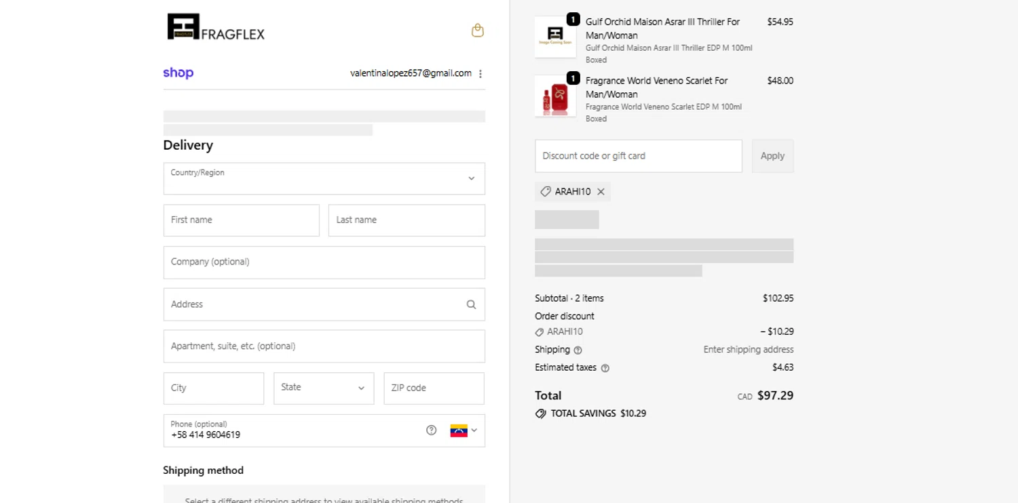Click the Gulf Orchid quantity badge
1018x503 pixels.
click(573, 20)
